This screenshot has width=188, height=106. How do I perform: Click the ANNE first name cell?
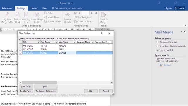click(x=49, y=53)
